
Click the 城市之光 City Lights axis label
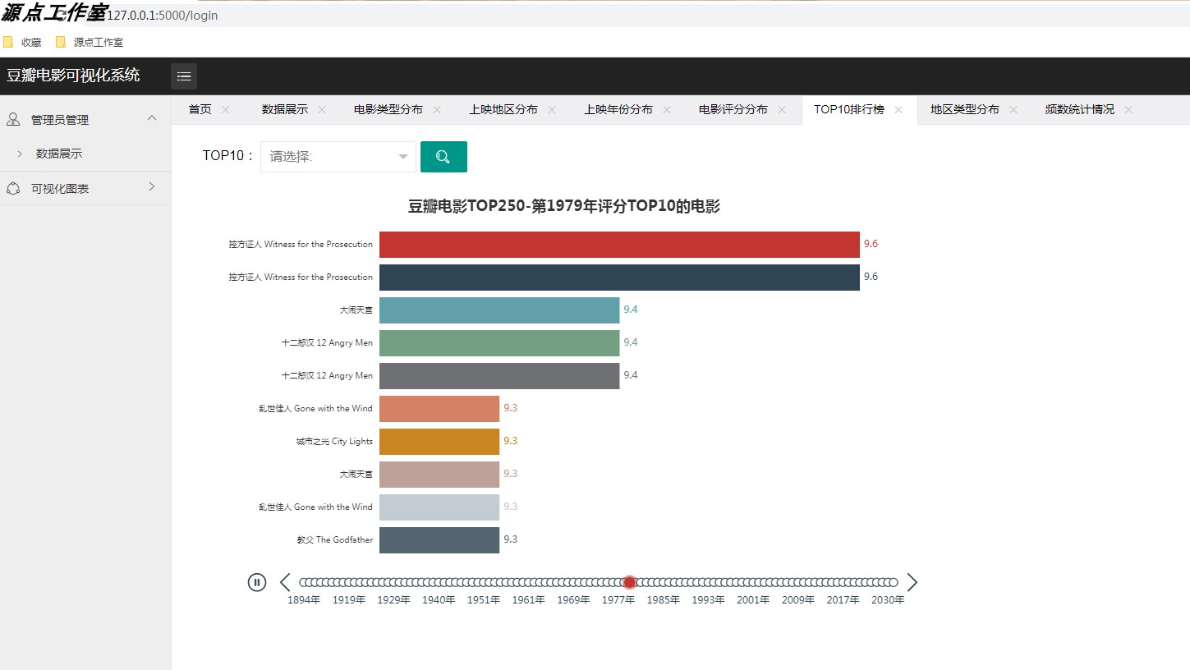334,442
